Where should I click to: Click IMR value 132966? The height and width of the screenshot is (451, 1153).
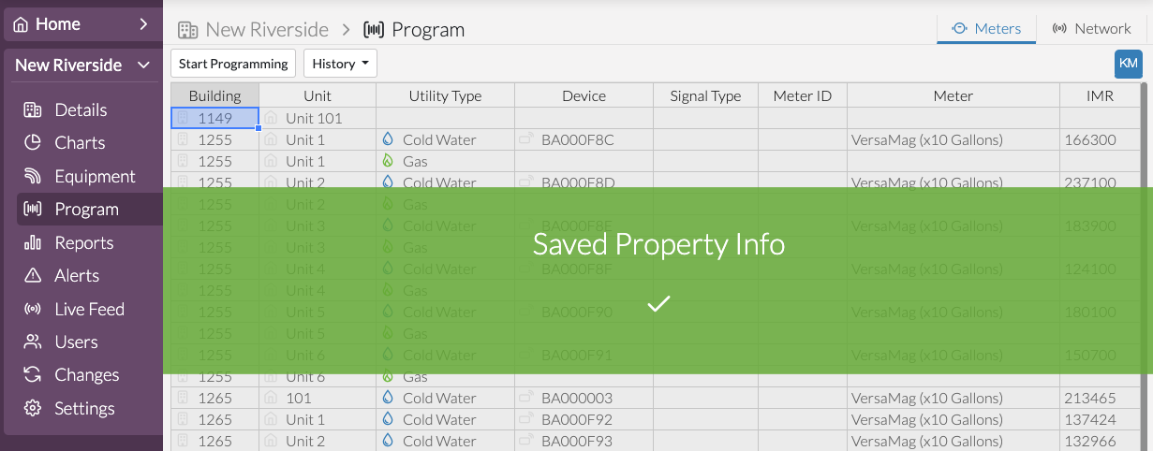click(1099, 441)
